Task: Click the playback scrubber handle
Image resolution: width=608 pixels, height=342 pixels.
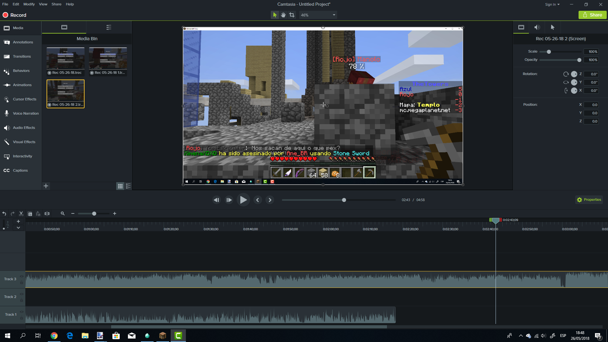Action: pyautogui.click(x=344, y=200)
